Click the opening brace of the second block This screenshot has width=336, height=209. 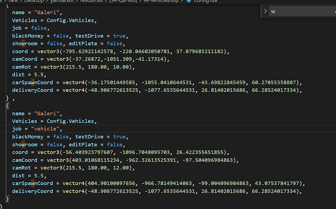7,105
